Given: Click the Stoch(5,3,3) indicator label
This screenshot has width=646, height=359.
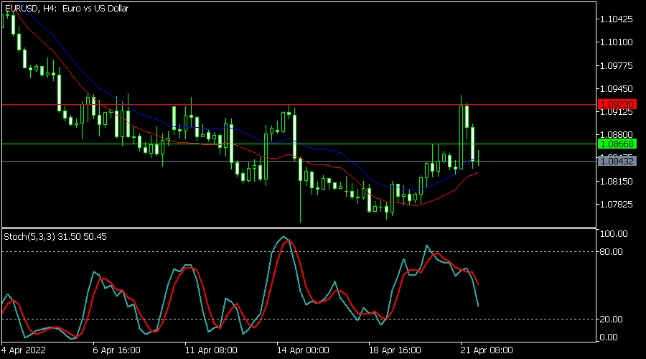Looking at the screenshot, I should pyautogui.click(x=55, y=237).
